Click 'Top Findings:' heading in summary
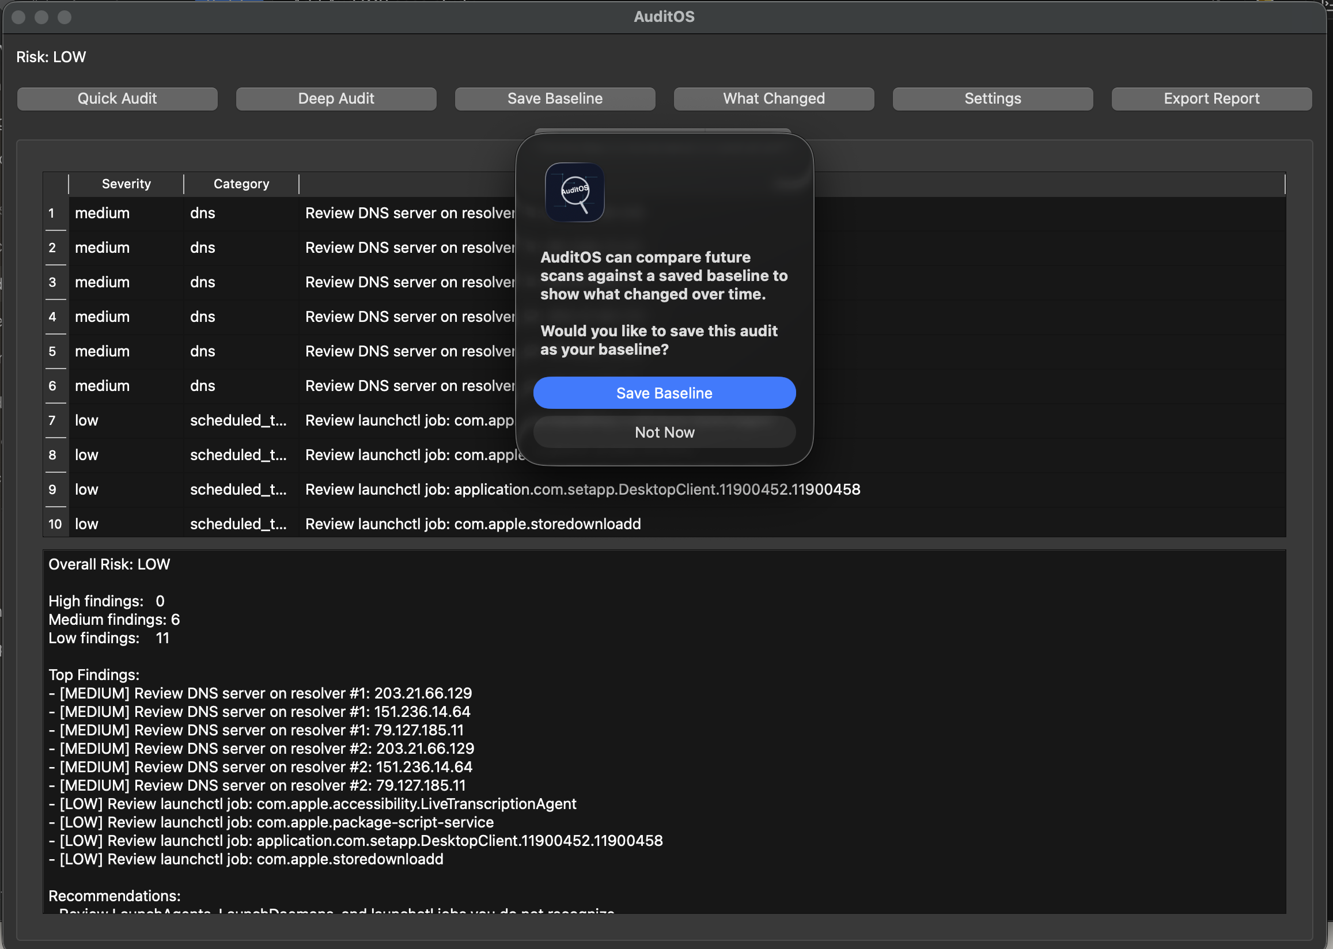 coord(94,674)
